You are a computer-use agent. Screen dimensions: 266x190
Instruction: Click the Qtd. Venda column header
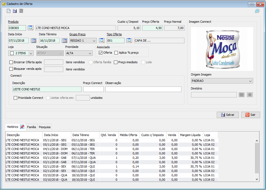click(x=109, y=135)
